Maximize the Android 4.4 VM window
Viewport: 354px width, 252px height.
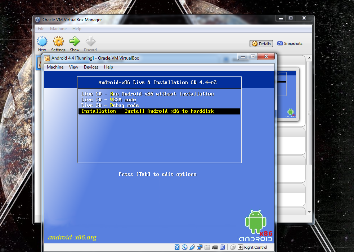point(253,56)
